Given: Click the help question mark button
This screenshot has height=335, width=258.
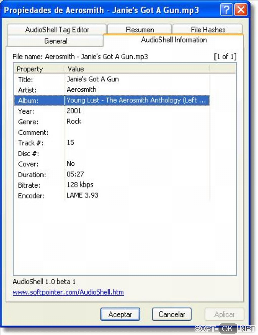Looking at the screenshot, I should click(x=226, y=10).
